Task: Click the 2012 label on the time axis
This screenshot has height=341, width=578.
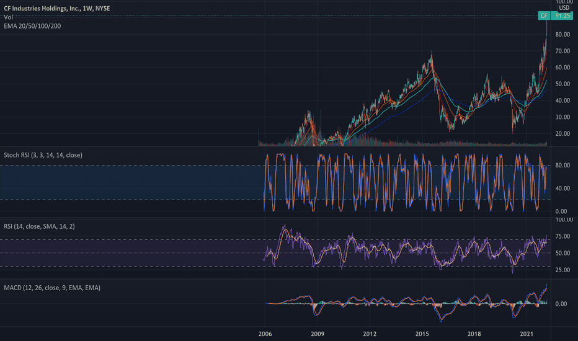Action: [370, 334]
